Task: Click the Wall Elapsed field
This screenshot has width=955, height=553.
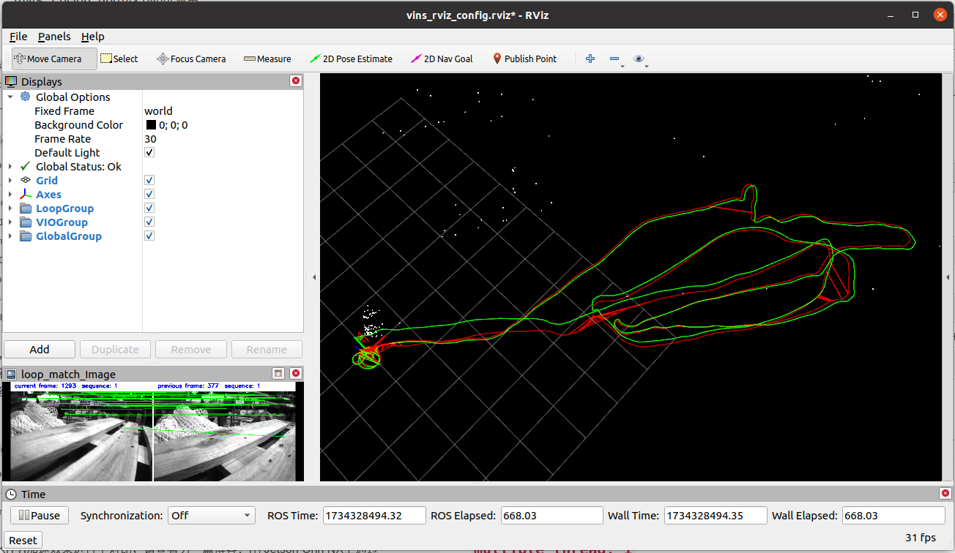Action: [893, 515]
